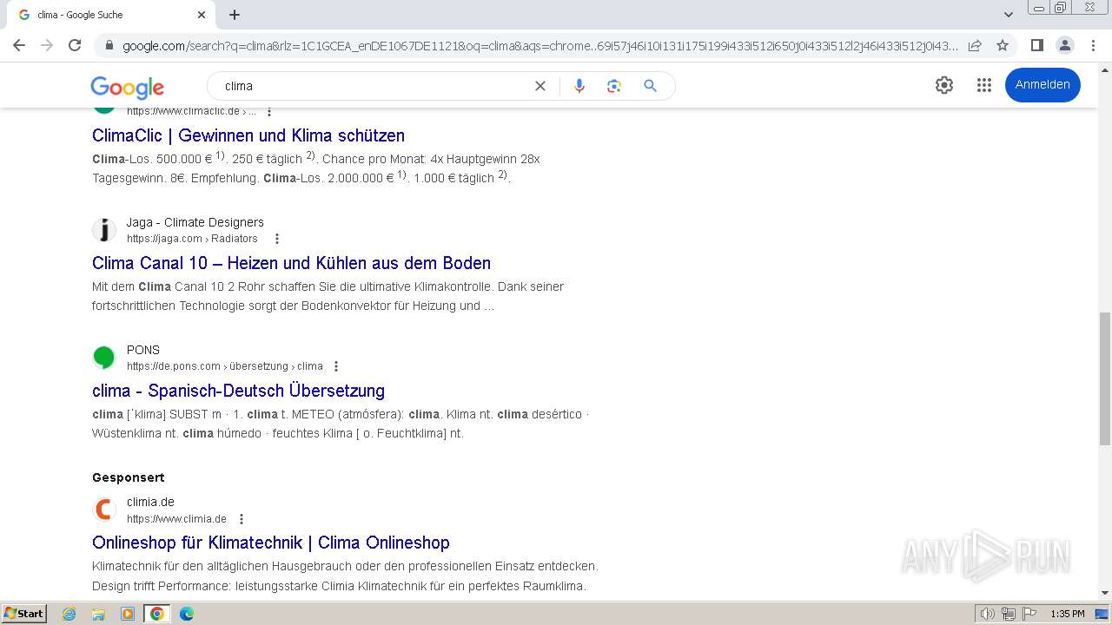Open clima Spanisch-Deutsch Übersetzung result
The width and height of the screenshot is (1112, 625).
click(238, 391)
